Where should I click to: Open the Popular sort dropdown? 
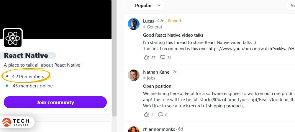pos(147,5)
